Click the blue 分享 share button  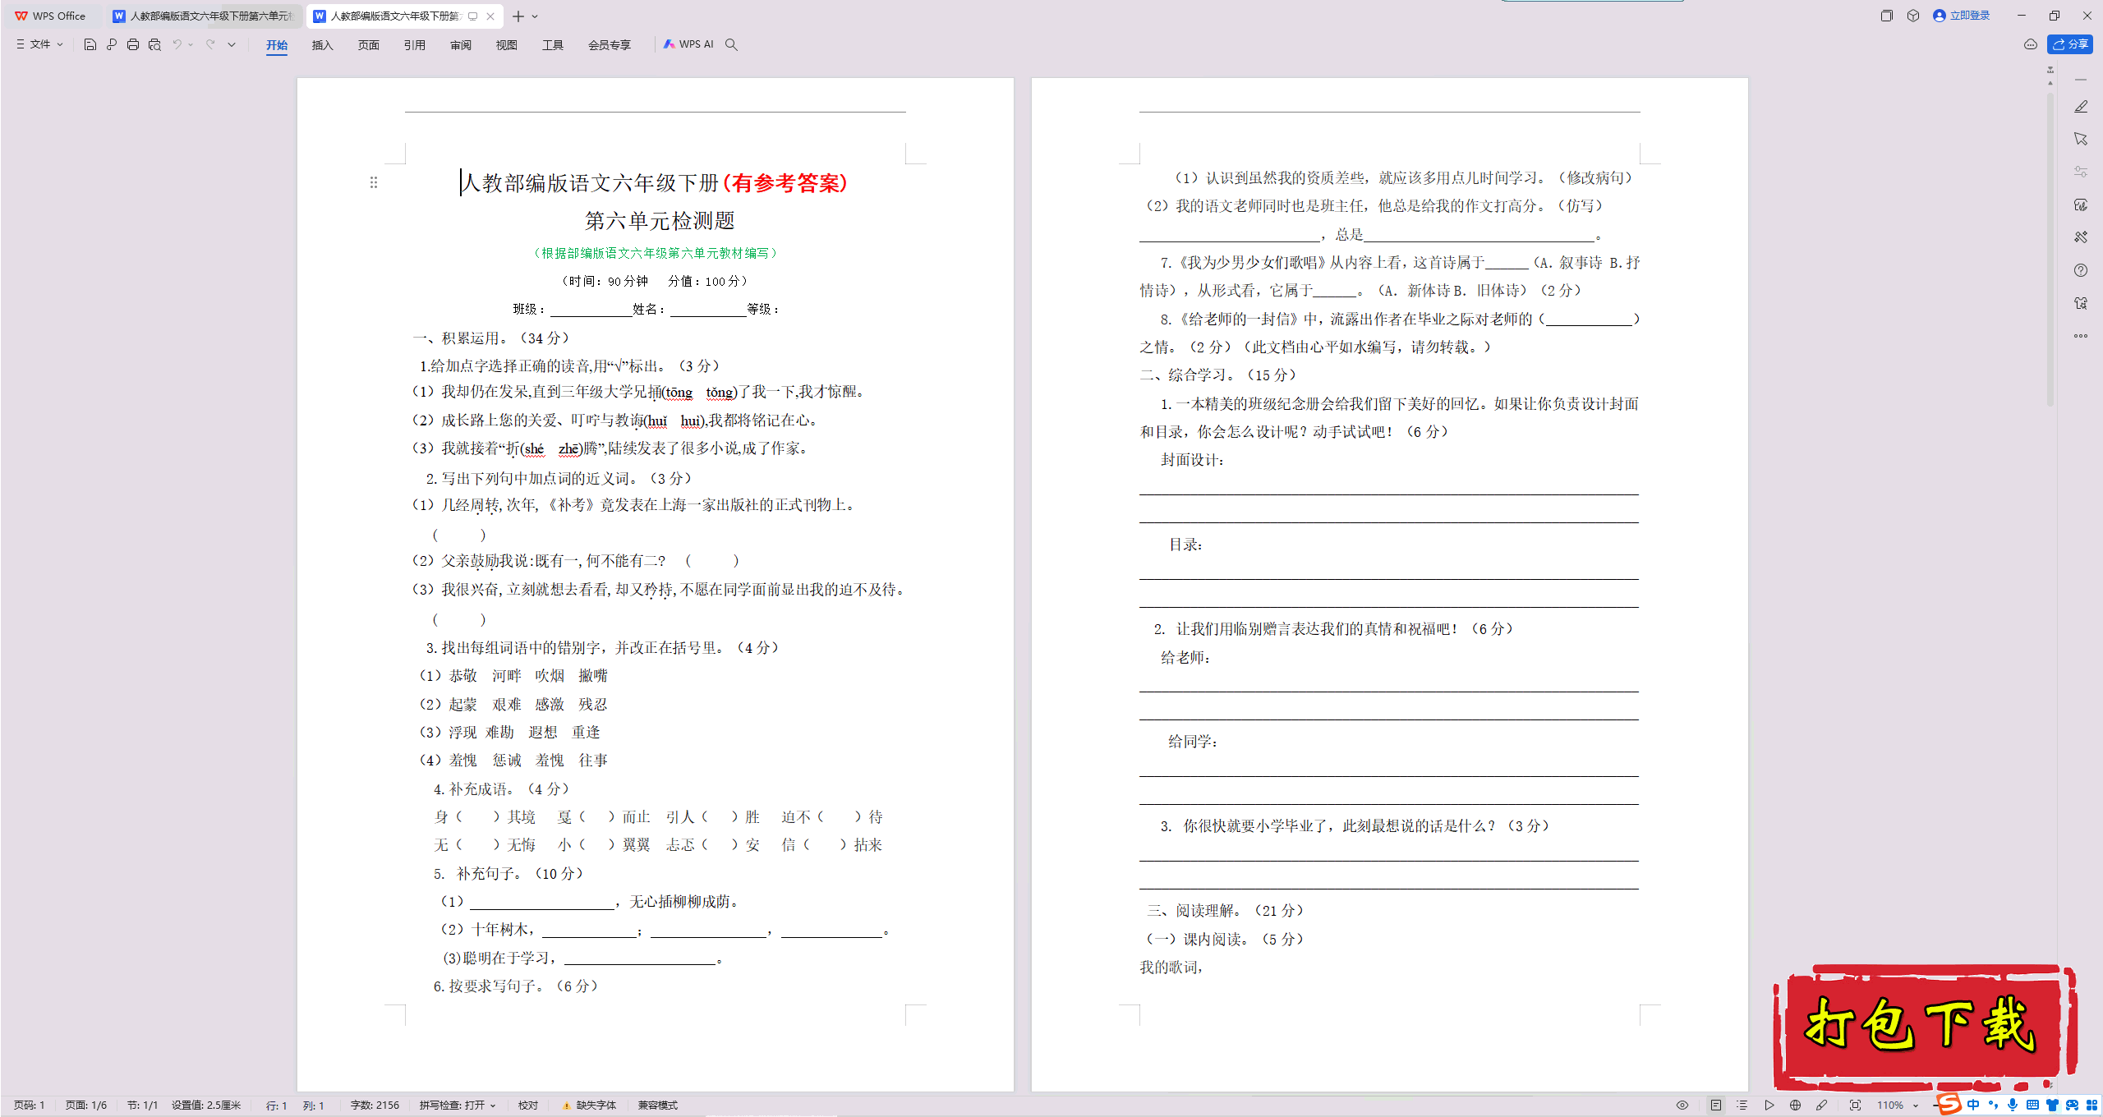pos(2071,44)
